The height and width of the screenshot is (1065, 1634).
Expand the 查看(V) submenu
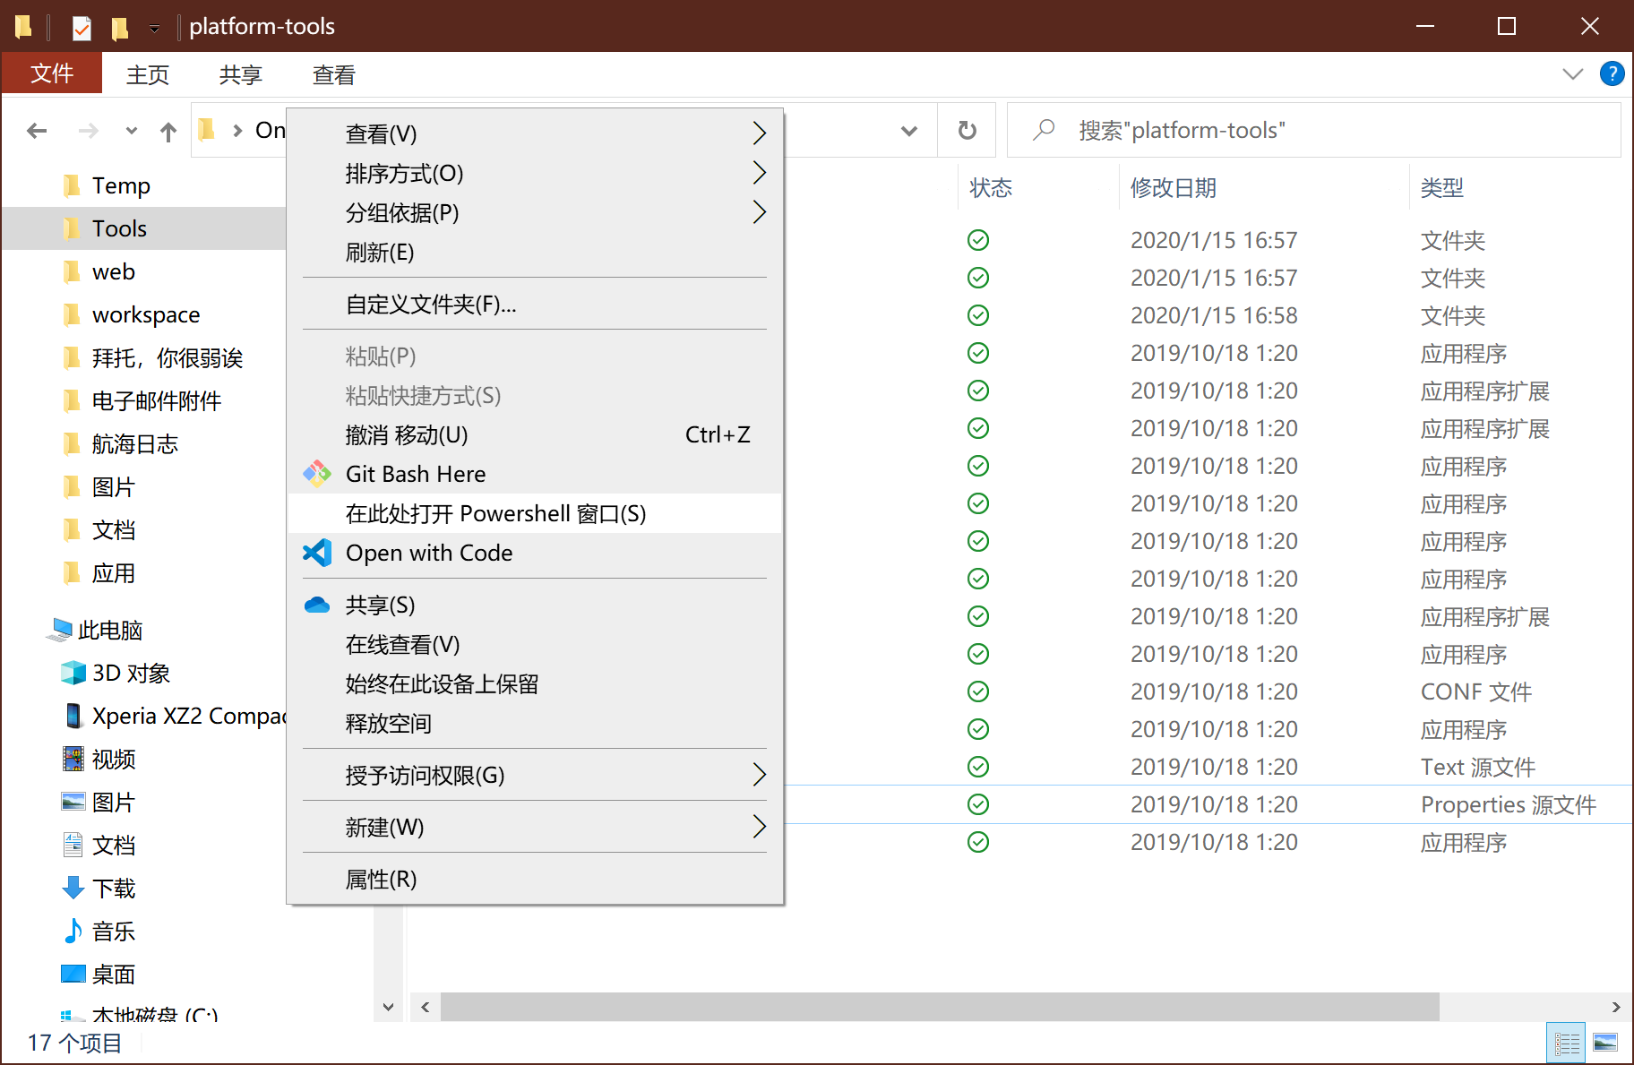(535, 133)
